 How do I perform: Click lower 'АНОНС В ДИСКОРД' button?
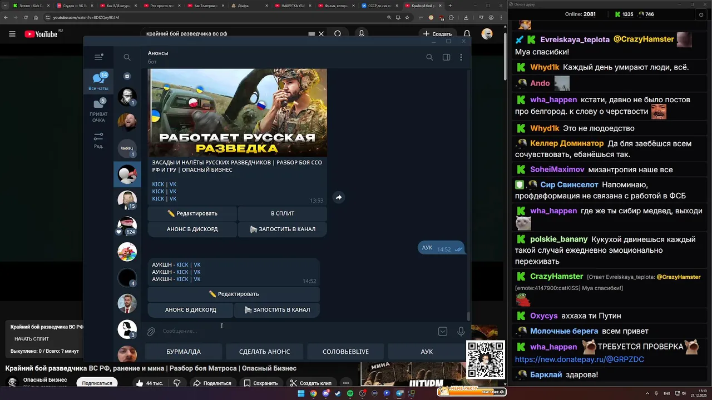(x=191, y=309)
